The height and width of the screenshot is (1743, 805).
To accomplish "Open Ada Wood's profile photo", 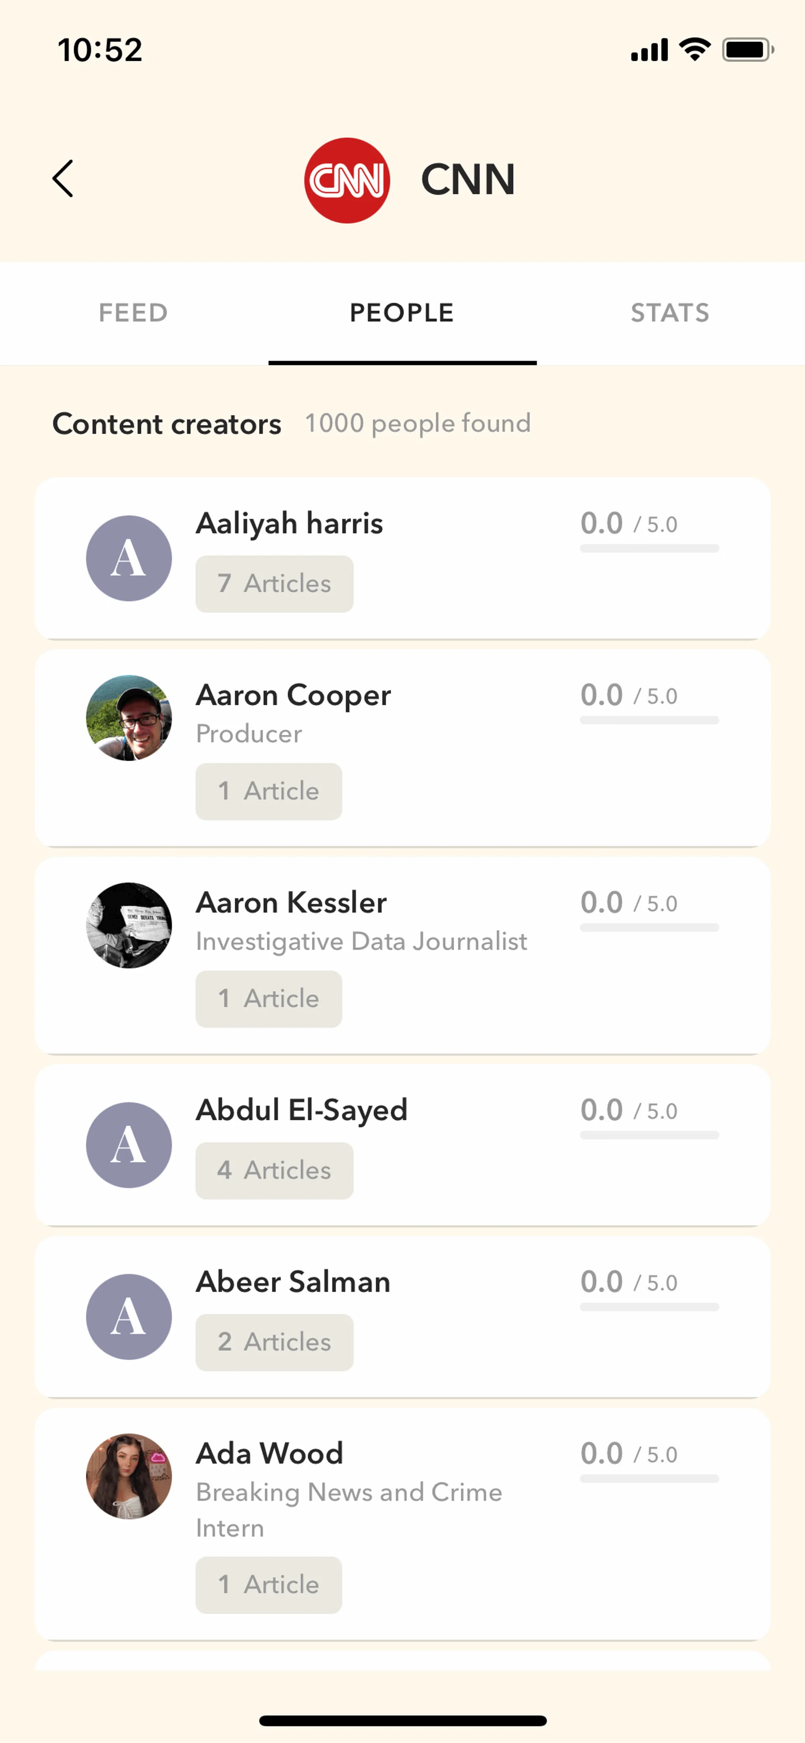I will click(x=129, y=1476).
